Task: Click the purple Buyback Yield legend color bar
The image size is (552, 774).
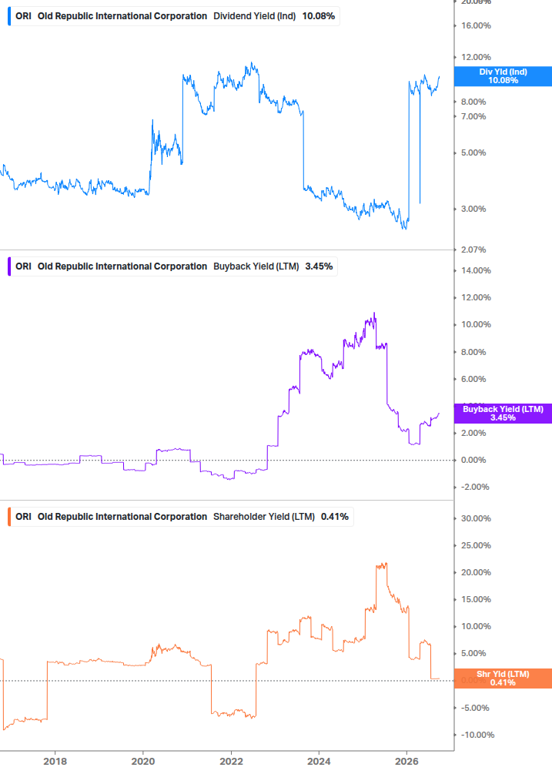Action: pyautogui.click(x=9, y=266)
